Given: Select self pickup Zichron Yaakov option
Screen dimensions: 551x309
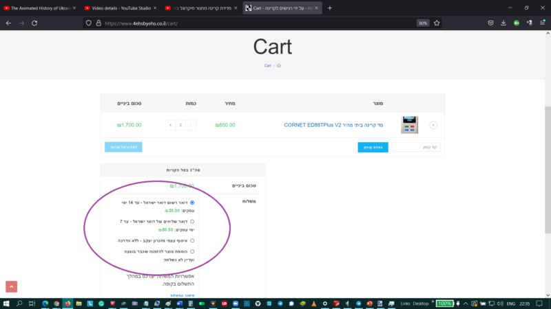Looking at the screenshot, I should pyautogui.click(x=192, y=241).
